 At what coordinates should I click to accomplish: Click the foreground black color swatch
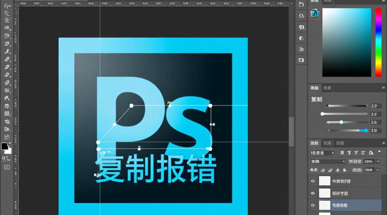(5, 146)
